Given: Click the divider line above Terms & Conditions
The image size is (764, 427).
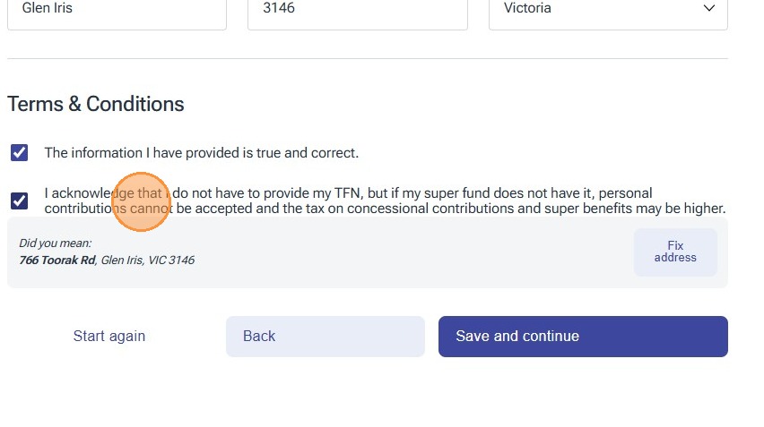Looking at the screenshot, I should click(x=368, y=59).
